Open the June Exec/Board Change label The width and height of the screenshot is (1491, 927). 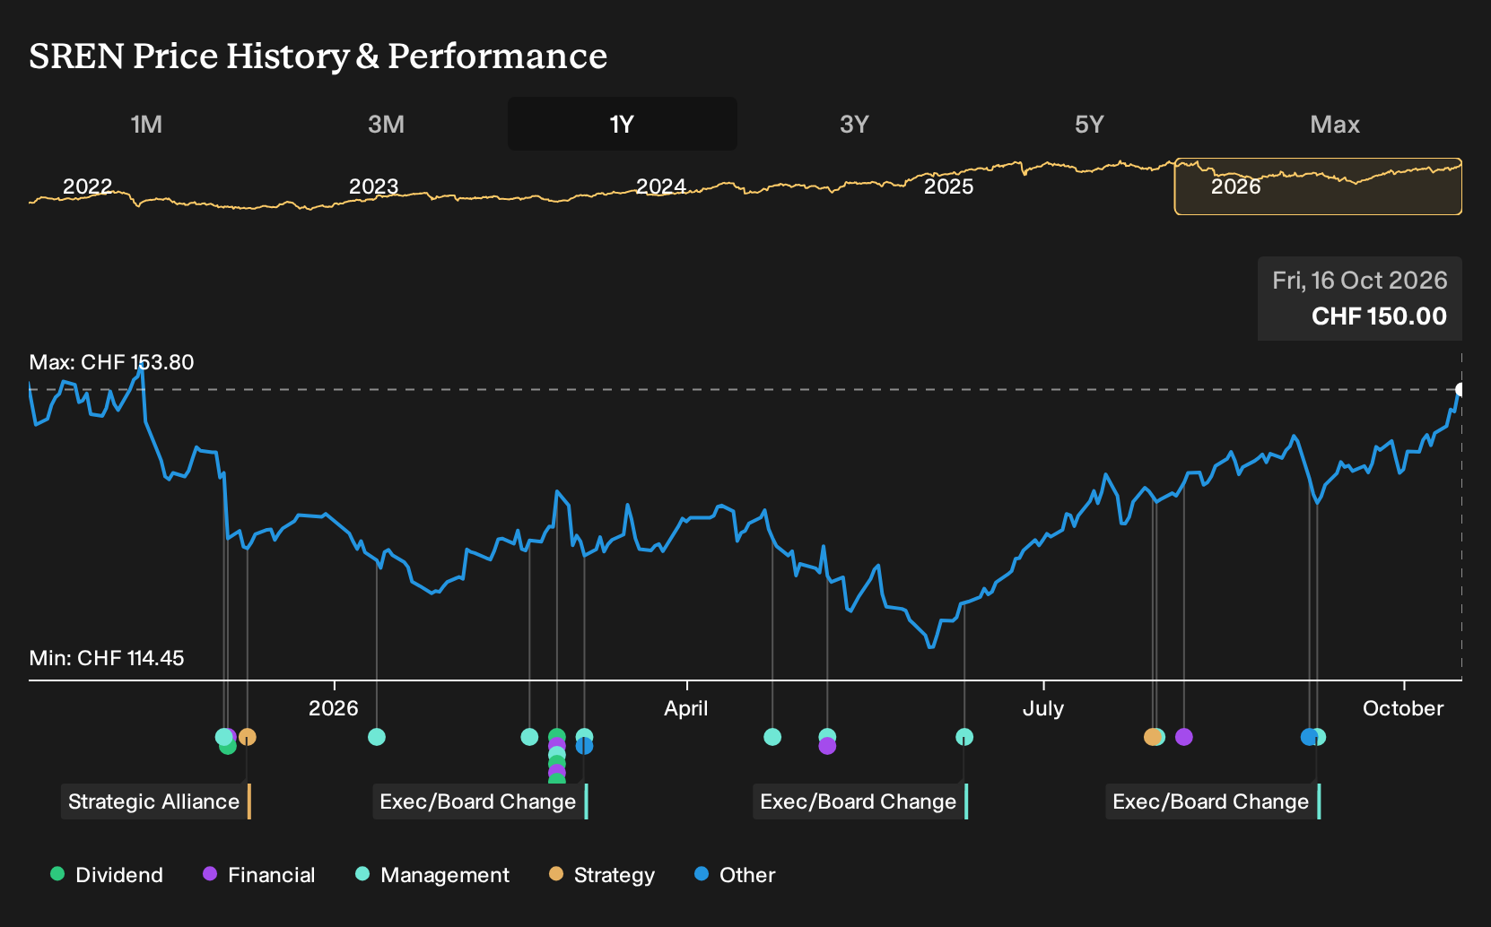(x=860, y=801)
